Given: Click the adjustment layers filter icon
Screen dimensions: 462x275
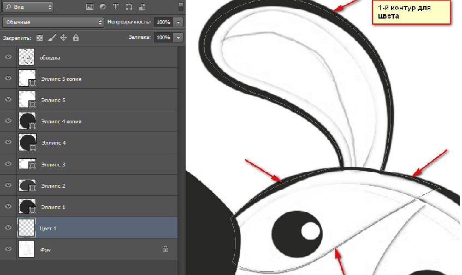Looking at the screenshot, I should [x=102, y=8].
